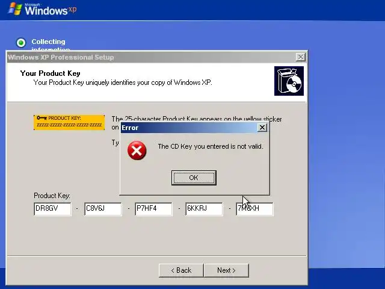Viewport: 385px width, 289px height.
Task: Click the product key field containing DR8GV
Action: pos(52,209)
